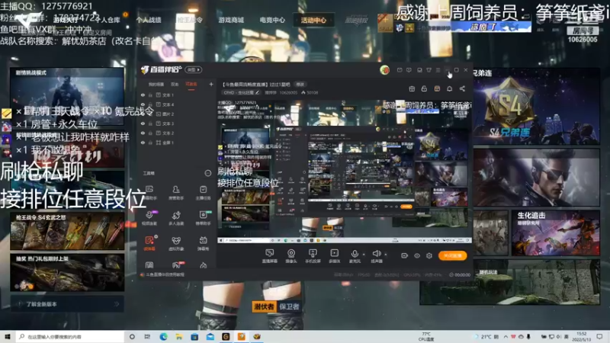Lock the 全屏 1 layer

[150, 143]
